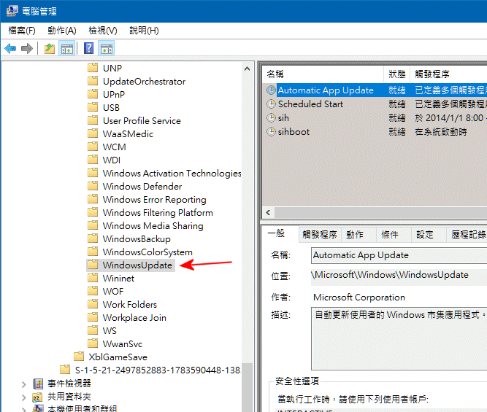Click the clock icon beside Automatic App Update

[x=271, y=90]
